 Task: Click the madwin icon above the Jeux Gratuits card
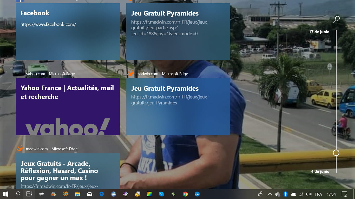coord(20,149)
